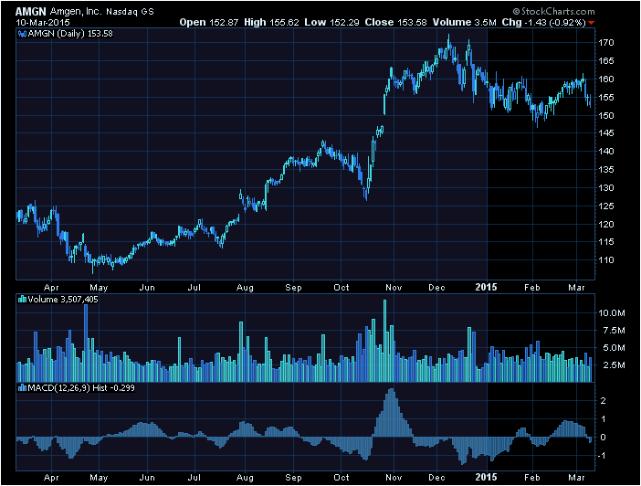Click the 2015 label under the price chart
The image size is (641, 486).
486,287
